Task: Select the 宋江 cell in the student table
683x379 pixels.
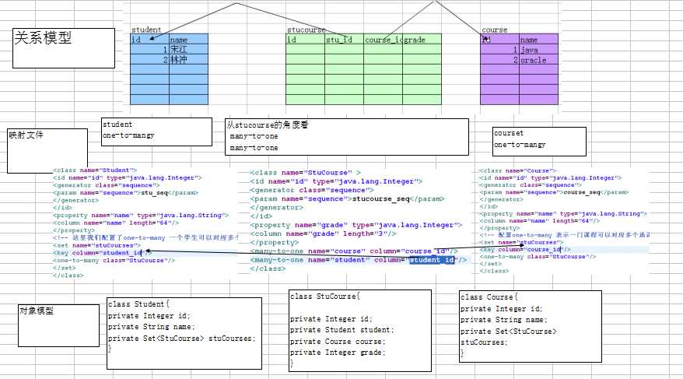Action: point(188,50)
